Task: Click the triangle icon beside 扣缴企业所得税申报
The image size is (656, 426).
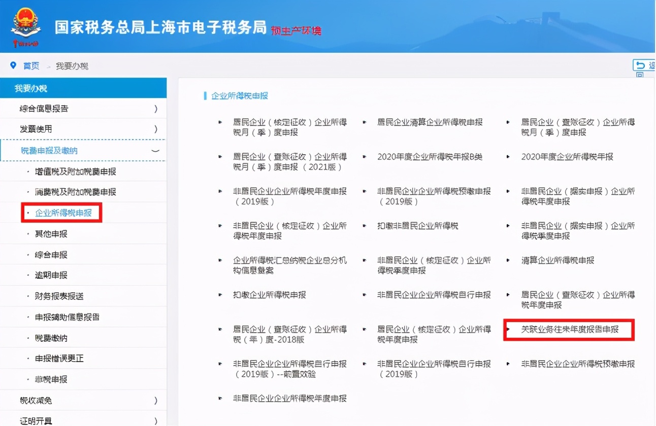Action: coord(219,295)
